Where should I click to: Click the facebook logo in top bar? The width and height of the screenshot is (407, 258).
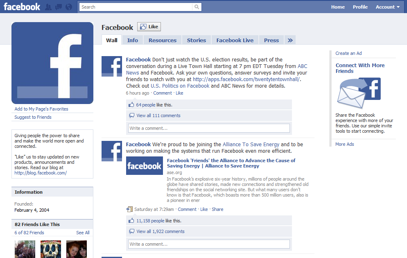tap(22, 7)
